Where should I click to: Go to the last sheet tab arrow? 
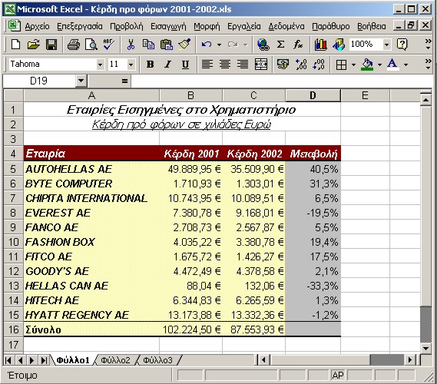click(x=44, y=360)
